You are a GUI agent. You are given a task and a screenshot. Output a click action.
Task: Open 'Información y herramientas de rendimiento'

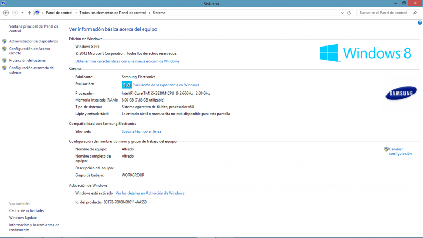[x=34, y=227]
